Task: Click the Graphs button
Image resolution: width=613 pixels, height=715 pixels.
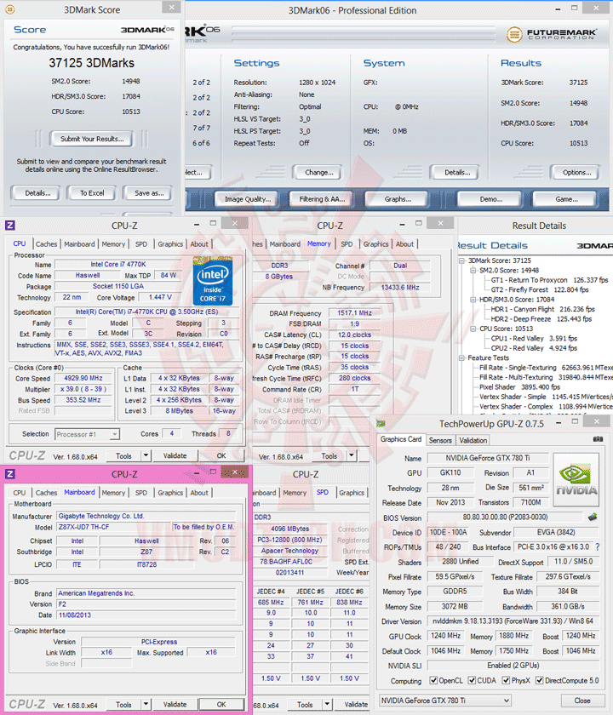Action: point(398,199)
